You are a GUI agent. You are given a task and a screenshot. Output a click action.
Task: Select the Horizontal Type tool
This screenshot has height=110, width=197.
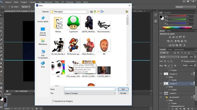coord(1,75)
